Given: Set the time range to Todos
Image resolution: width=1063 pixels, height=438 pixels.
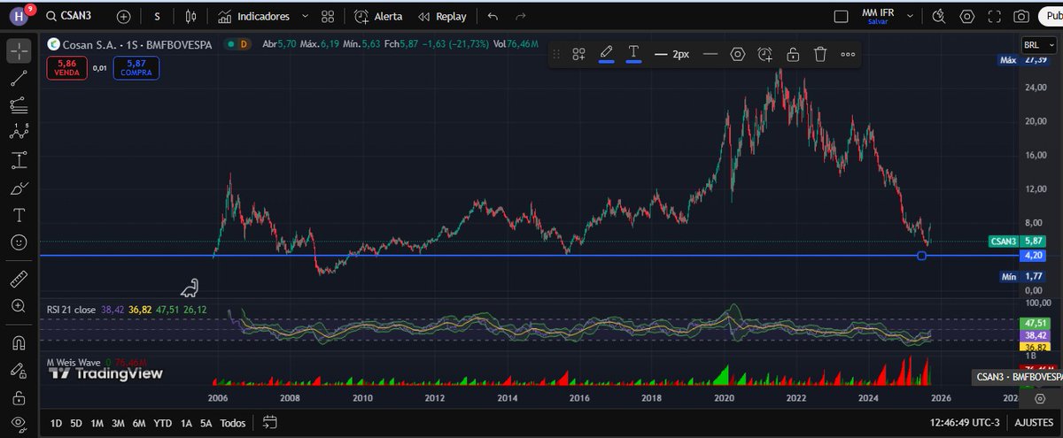Looking at the screenshot, I should tap(233, 424).
